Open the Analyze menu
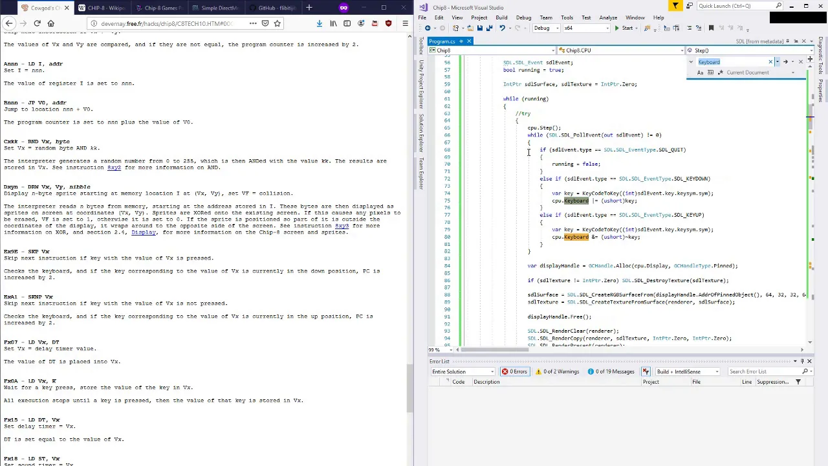This screenshot has height=466, width=828. (608, 17)
